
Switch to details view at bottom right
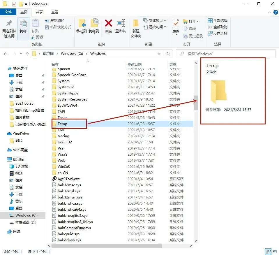pos(269,251)
